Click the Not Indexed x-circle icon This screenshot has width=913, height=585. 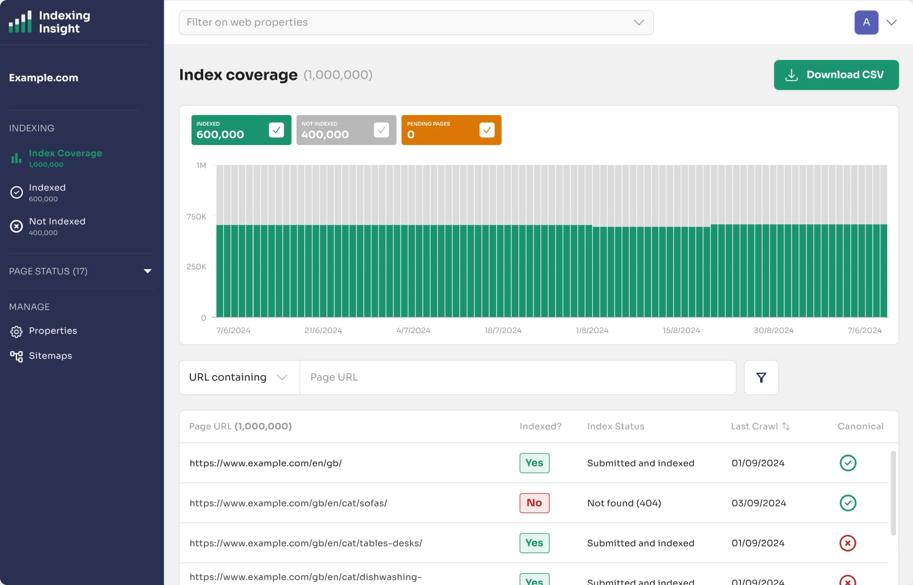(16, 226)
